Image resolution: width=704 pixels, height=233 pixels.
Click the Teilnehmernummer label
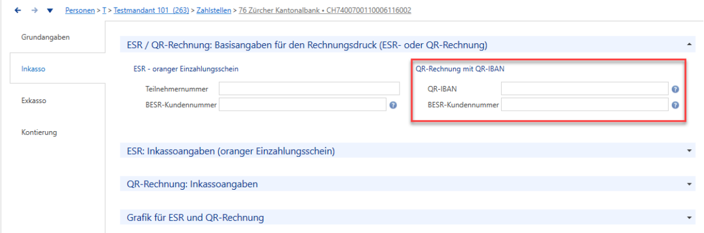(x=177, y=88)
